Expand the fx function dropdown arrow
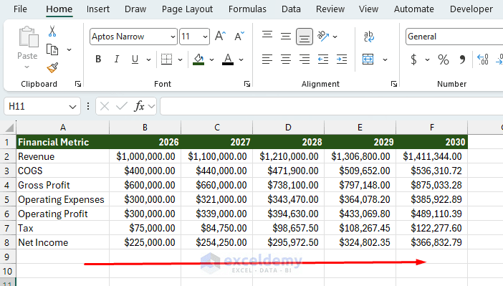The height and width of the screenshot is (286, 503). pyautogui.click(x=151, y=106)
